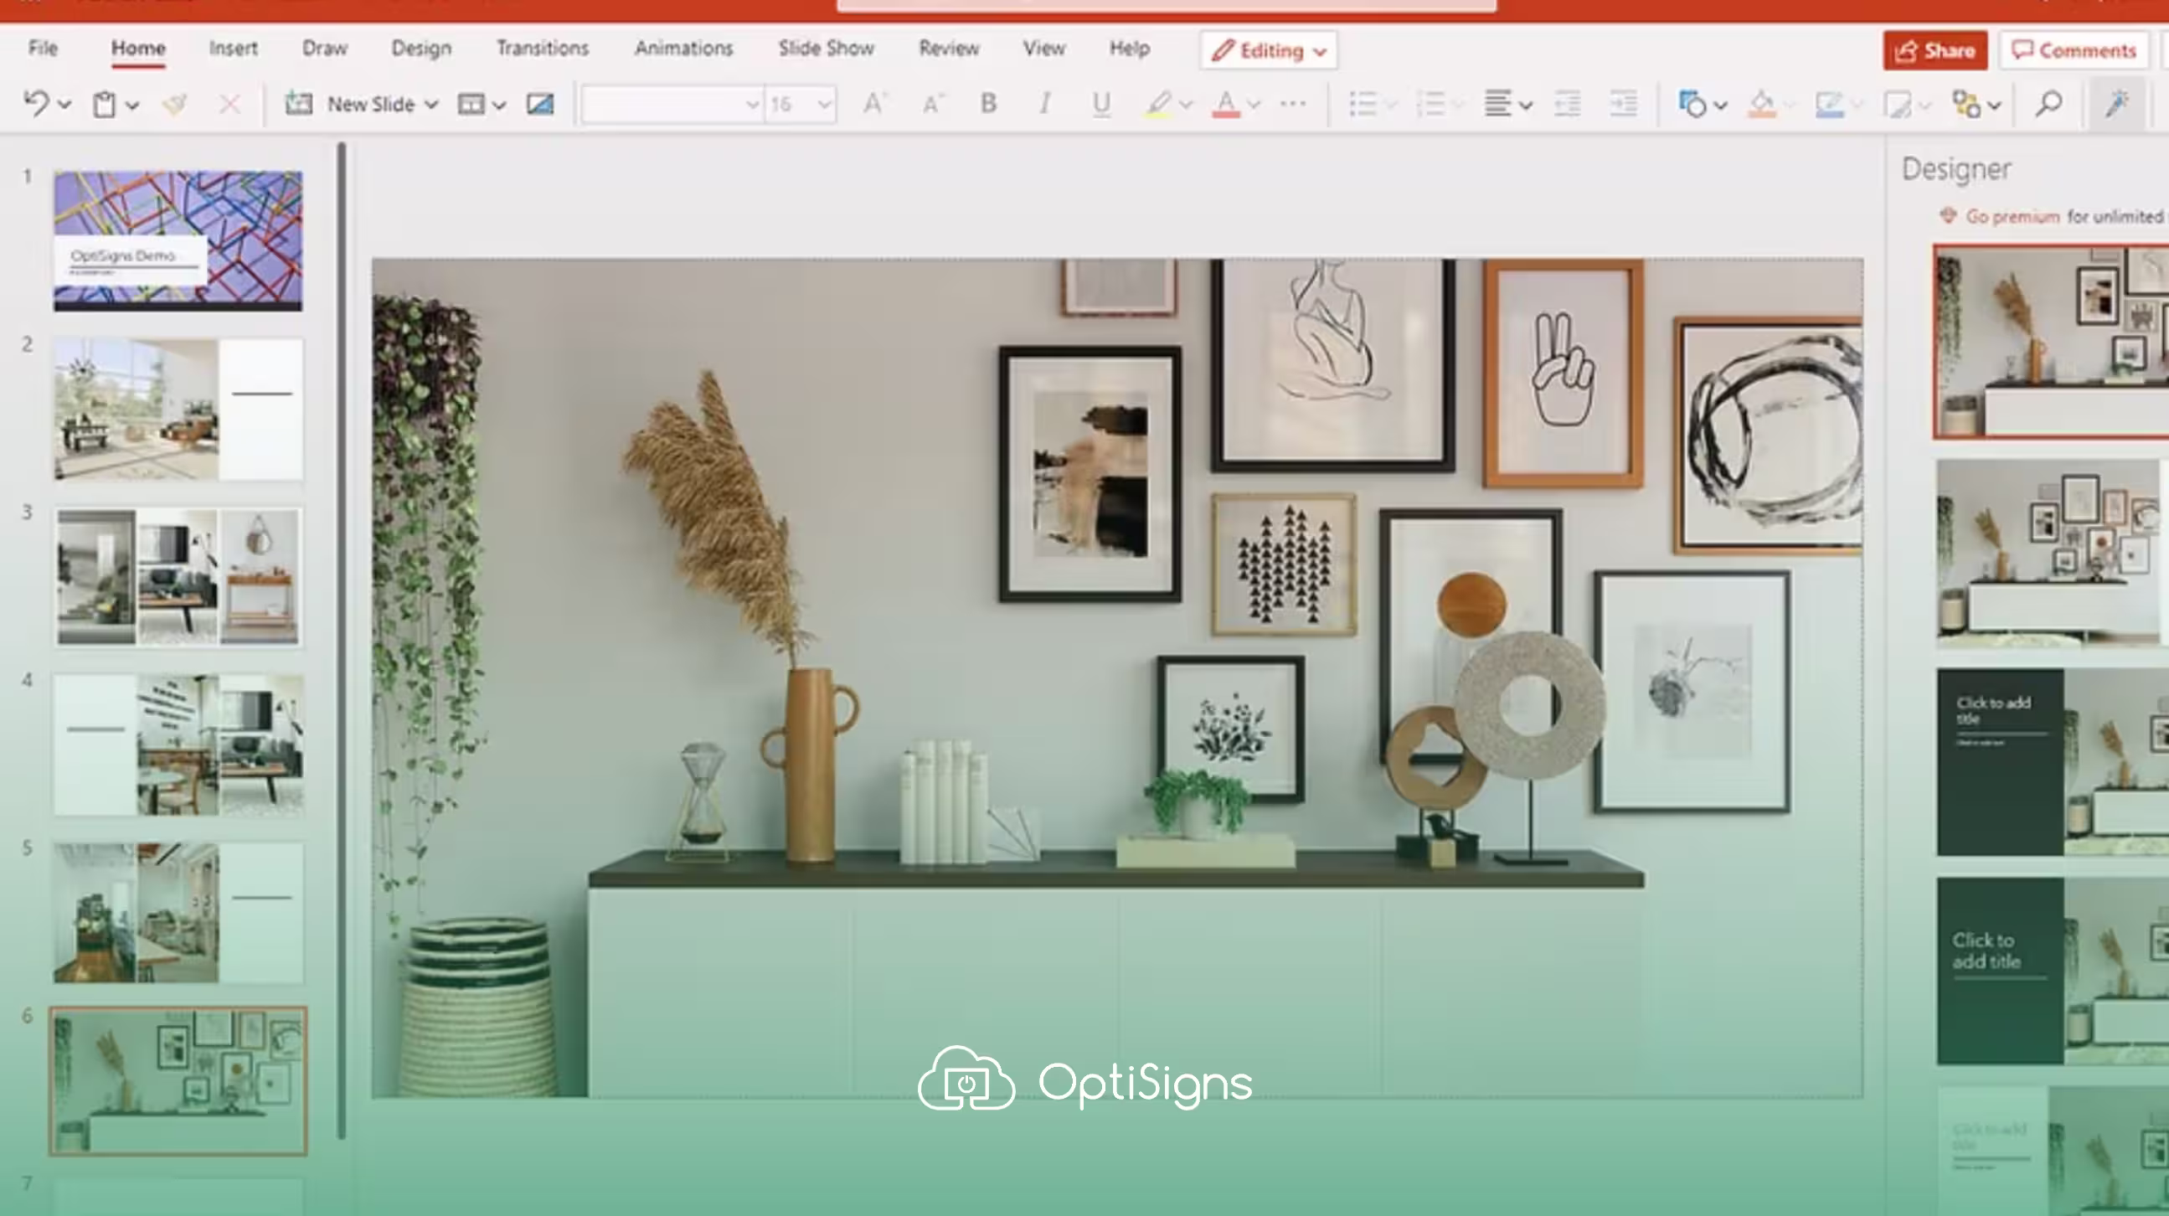This screenshot has width=2169, height=1216.
Task: Toggle underline formatting
Action: [x=1100, y=104]
